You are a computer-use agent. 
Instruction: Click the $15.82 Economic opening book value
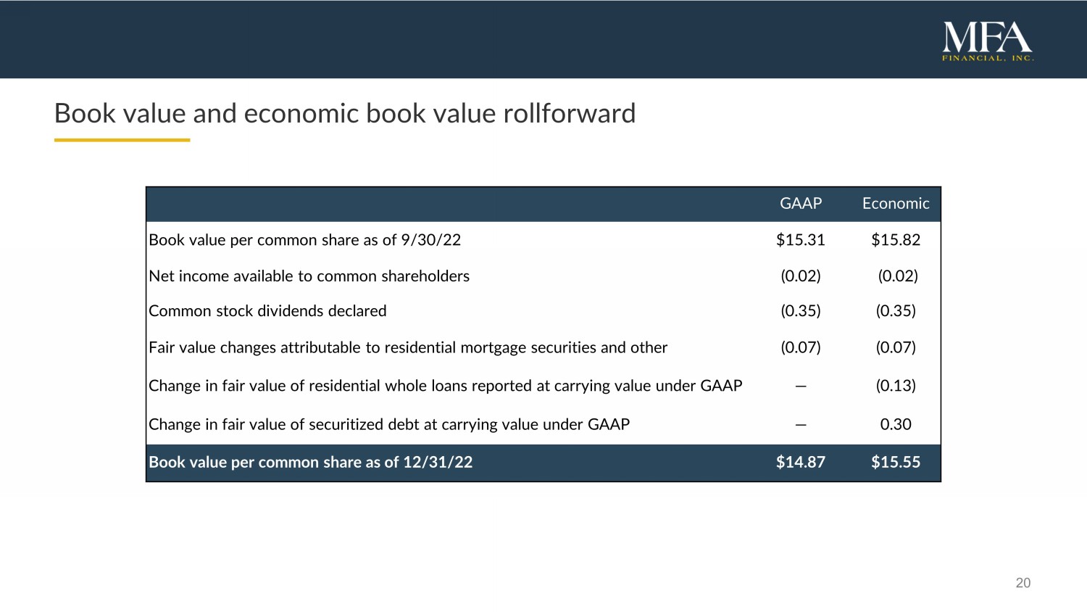tap(896, 240)
